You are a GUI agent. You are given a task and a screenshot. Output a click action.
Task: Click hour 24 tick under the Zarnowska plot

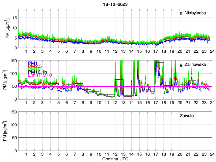click(212, 103)
